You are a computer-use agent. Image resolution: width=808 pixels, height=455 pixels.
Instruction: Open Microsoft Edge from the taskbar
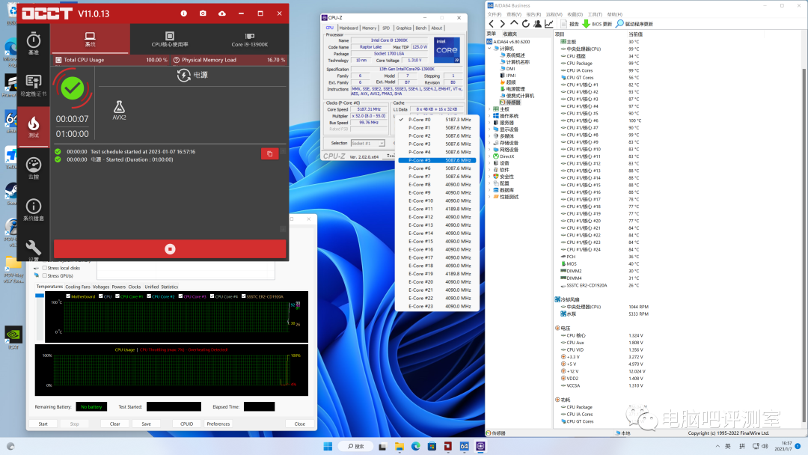click(x=415, y=446)
